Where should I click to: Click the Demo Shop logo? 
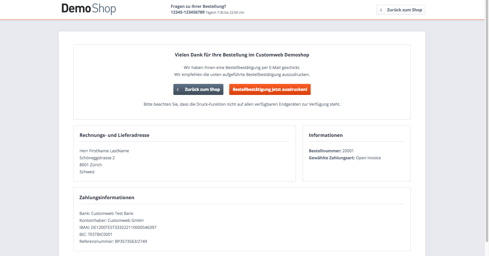tap(88, 9)
